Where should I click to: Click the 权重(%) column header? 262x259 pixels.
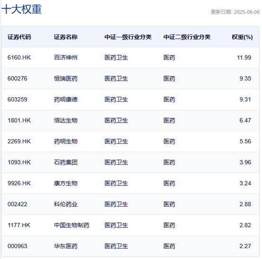(x=242, y=37)
